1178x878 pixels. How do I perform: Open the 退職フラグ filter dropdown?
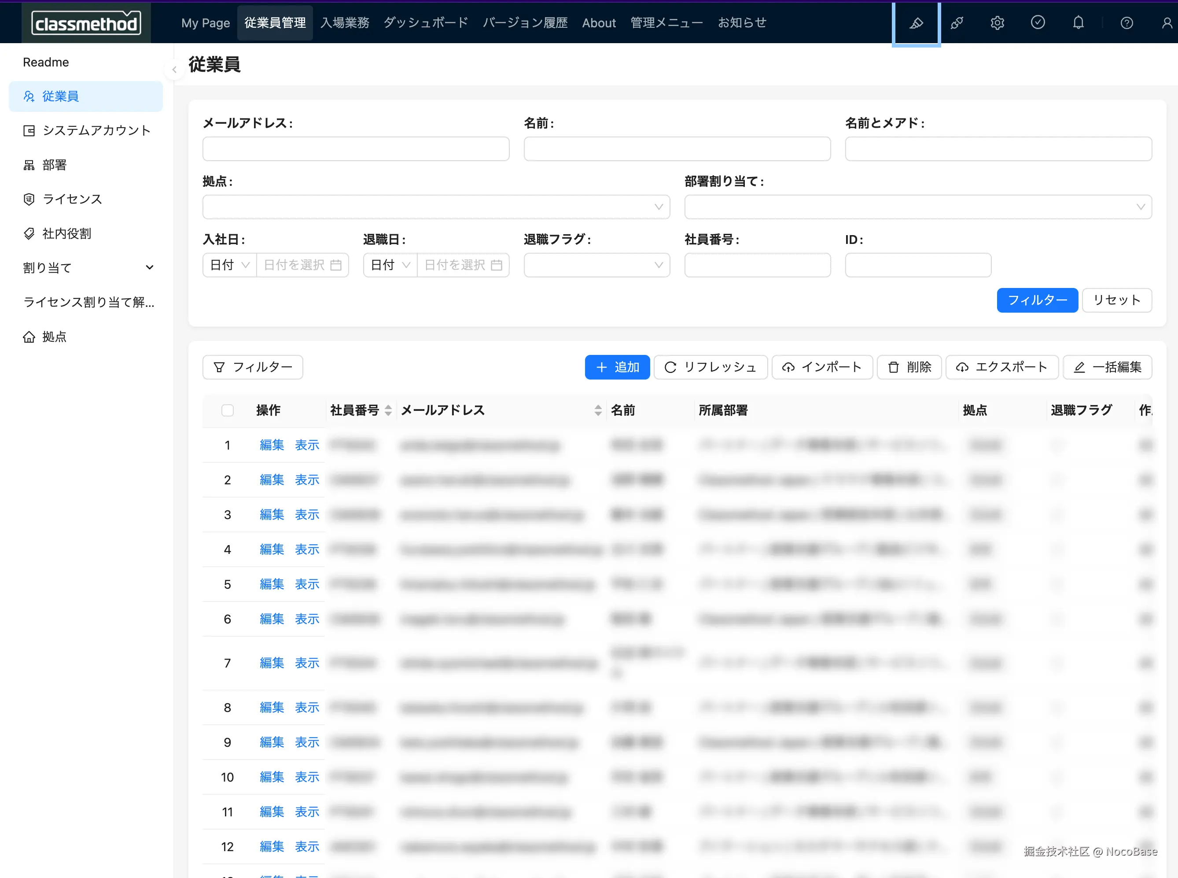(x=597, y=265)
